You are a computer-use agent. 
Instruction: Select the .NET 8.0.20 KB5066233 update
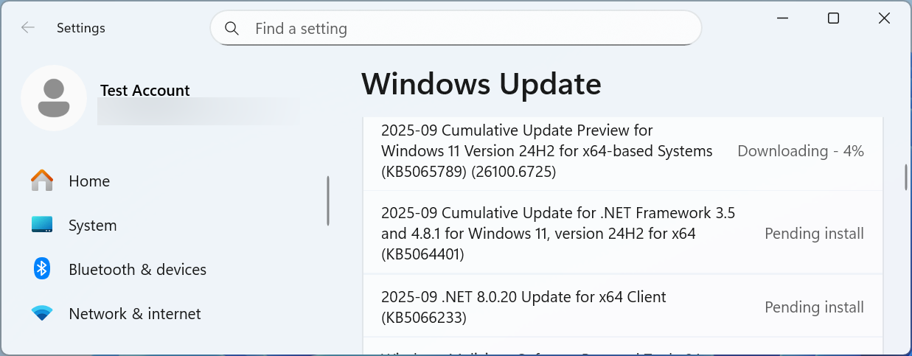523,307
